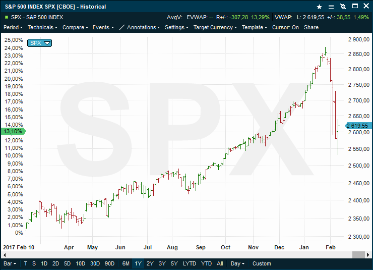Open the Settings dropdown

[177, 27]
